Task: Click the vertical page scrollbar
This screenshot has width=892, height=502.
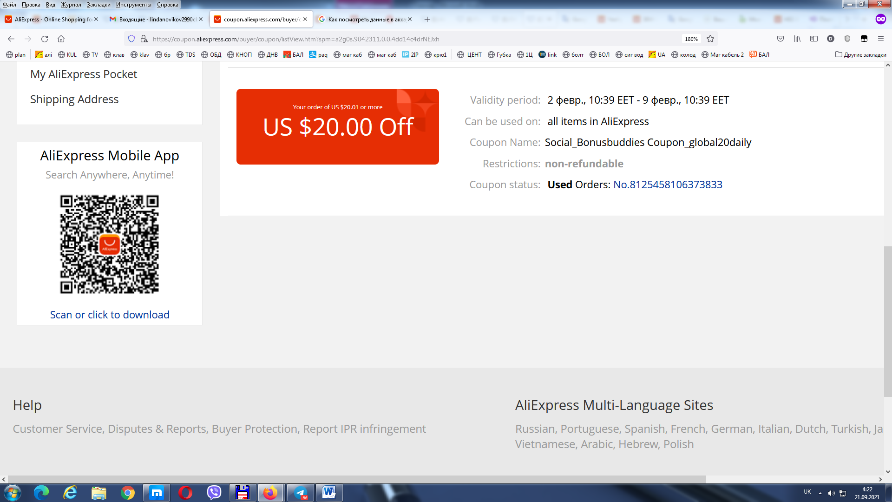Action: tap(888, 322)
